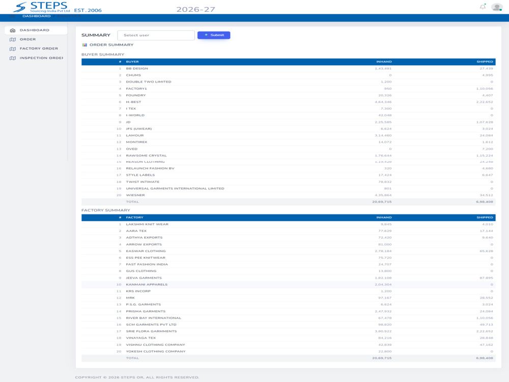Viewport: 509px width, 382px height.
Task: Select KRS INCORP factory
Action: (x=288, y=291)
